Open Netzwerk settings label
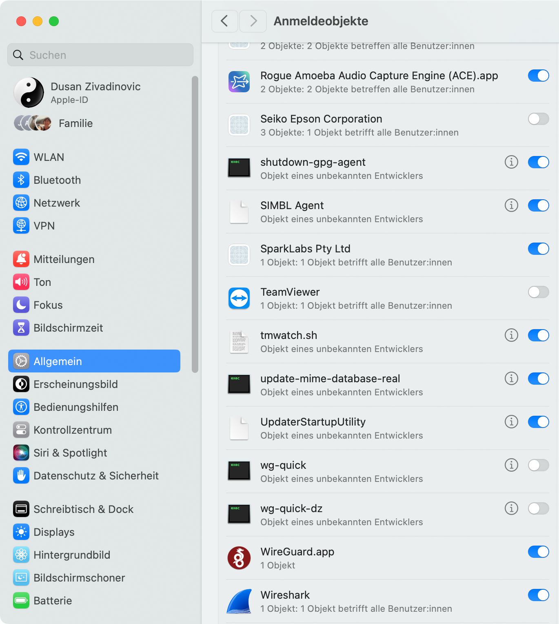This screenshot has width=559, height=624. pos(57,203)
